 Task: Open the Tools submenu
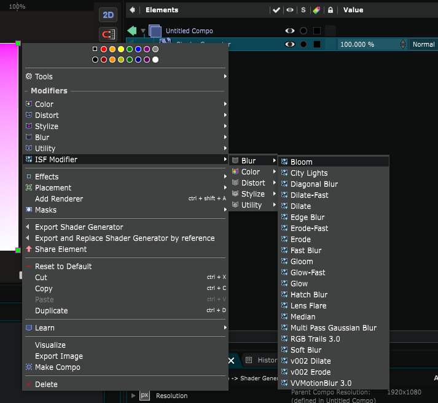125,76
